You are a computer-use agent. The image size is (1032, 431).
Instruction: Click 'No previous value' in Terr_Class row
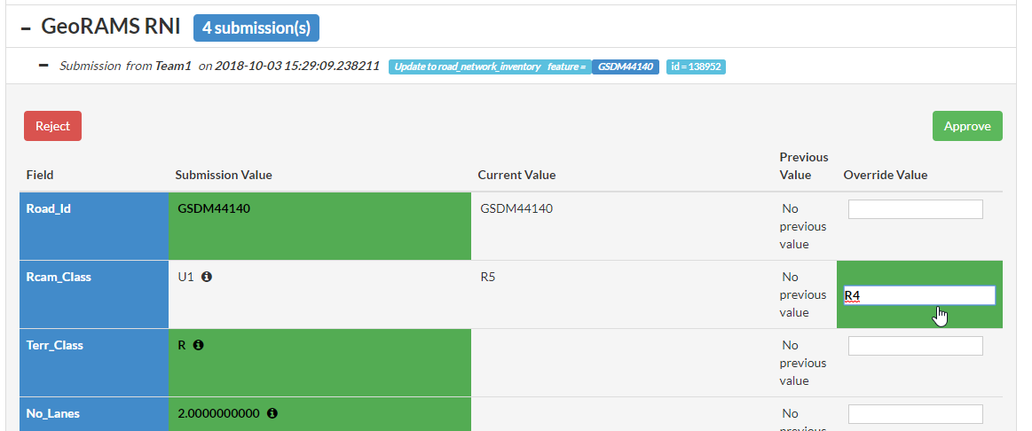pyautogui.click(x=803, y=364)
